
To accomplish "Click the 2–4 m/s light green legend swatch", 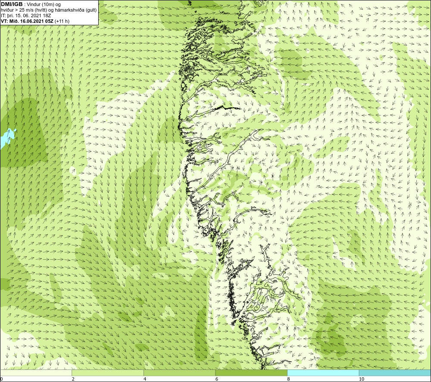I will coord(108,373).
